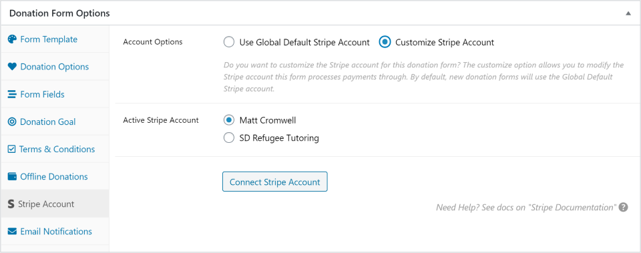Viewport: 641px width, 253px height.
Task: Open the Donation Options tab
Action: tap(55, 67)
